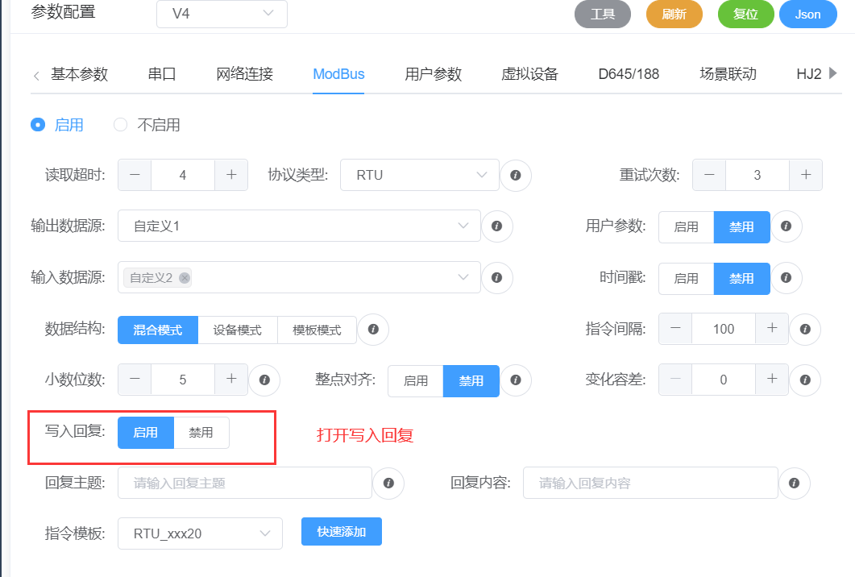This screenshot has width=855, height=577.
Task: Set 整点对齐 to 启用
Action: [416, 380]
